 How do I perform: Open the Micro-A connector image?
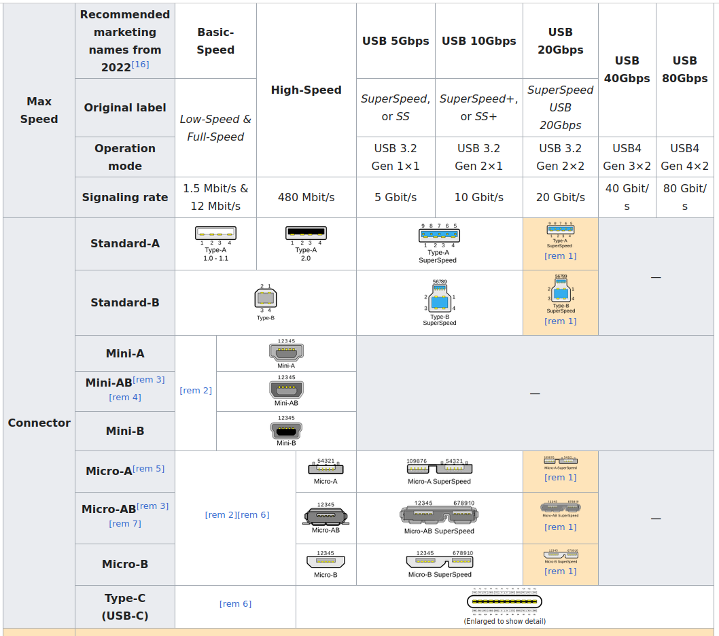tap(326, 471)
